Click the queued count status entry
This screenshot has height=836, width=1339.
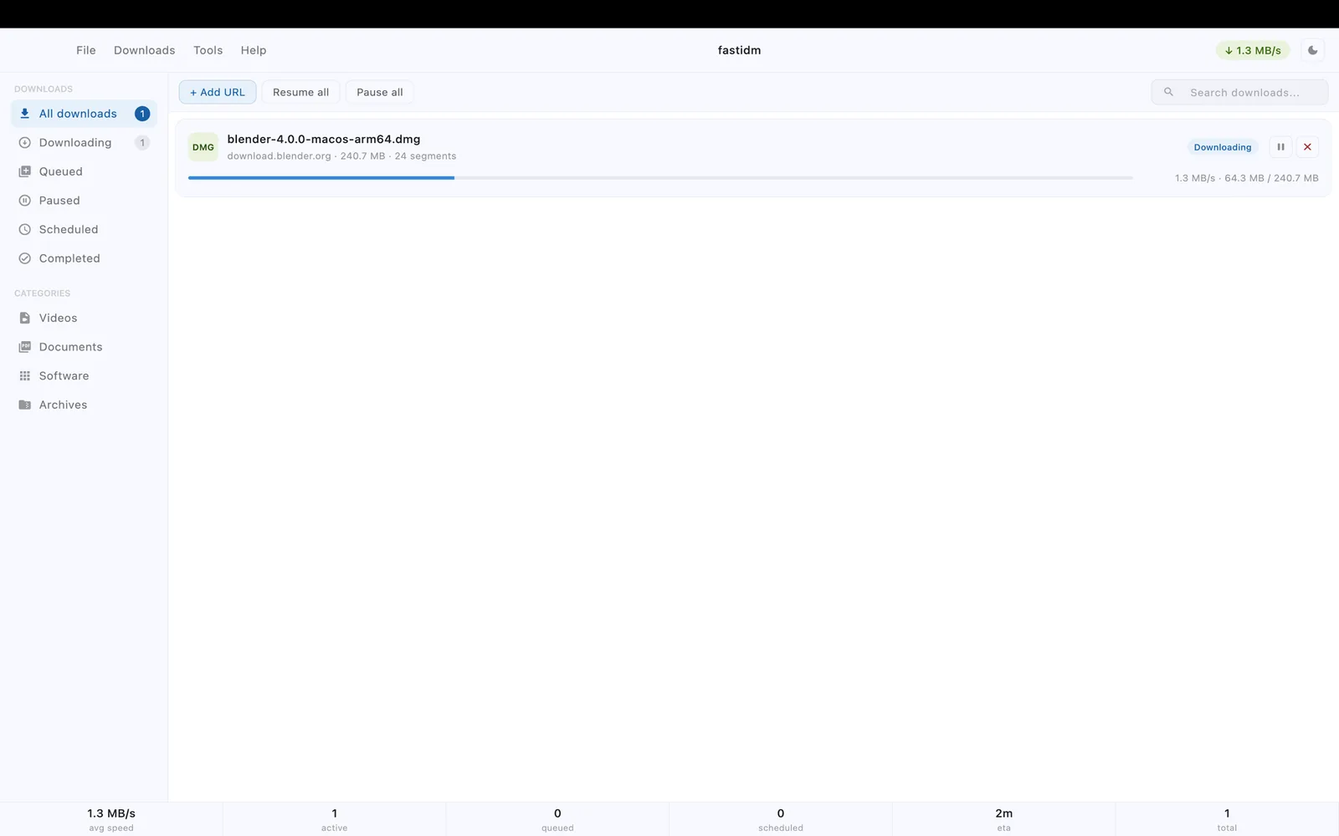click(557, 819)
